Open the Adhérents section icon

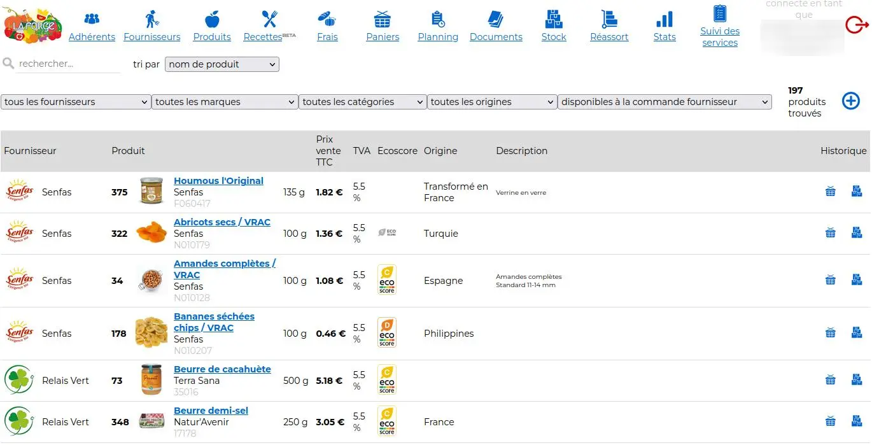click(92, 18)
